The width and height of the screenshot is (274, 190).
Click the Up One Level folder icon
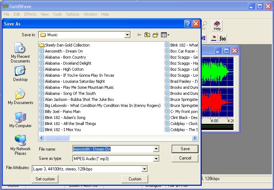pos(147,35)
